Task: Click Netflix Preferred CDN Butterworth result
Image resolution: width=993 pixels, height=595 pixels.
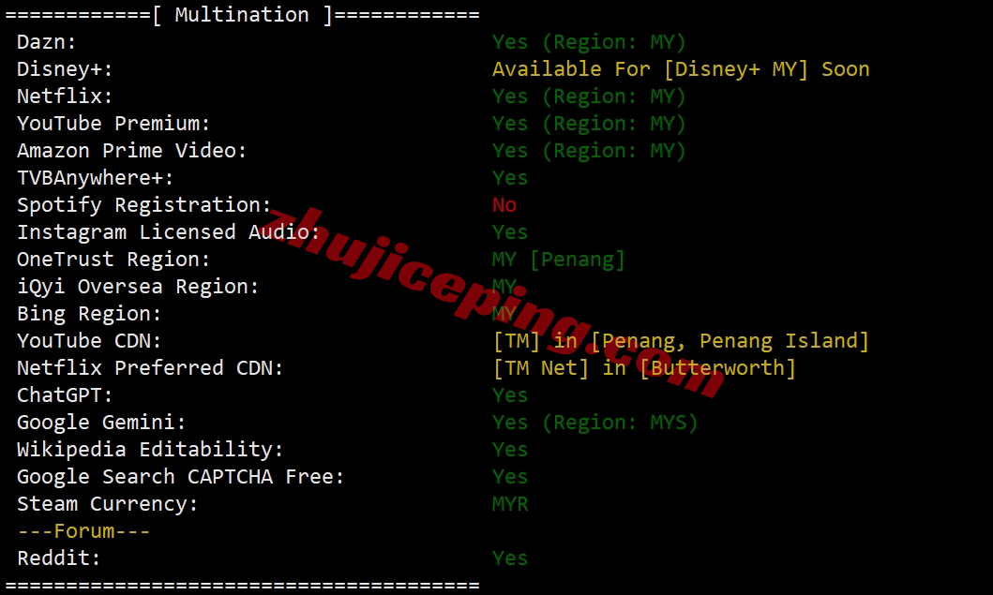Action: pyautogui.click(x=644, y=367)
